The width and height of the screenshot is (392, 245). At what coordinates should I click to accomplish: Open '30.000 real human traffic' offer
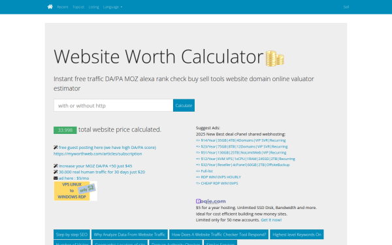102,172
